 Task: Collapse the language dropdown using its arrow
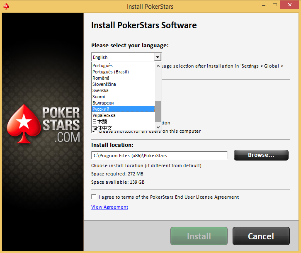click(x=157, y=57)
